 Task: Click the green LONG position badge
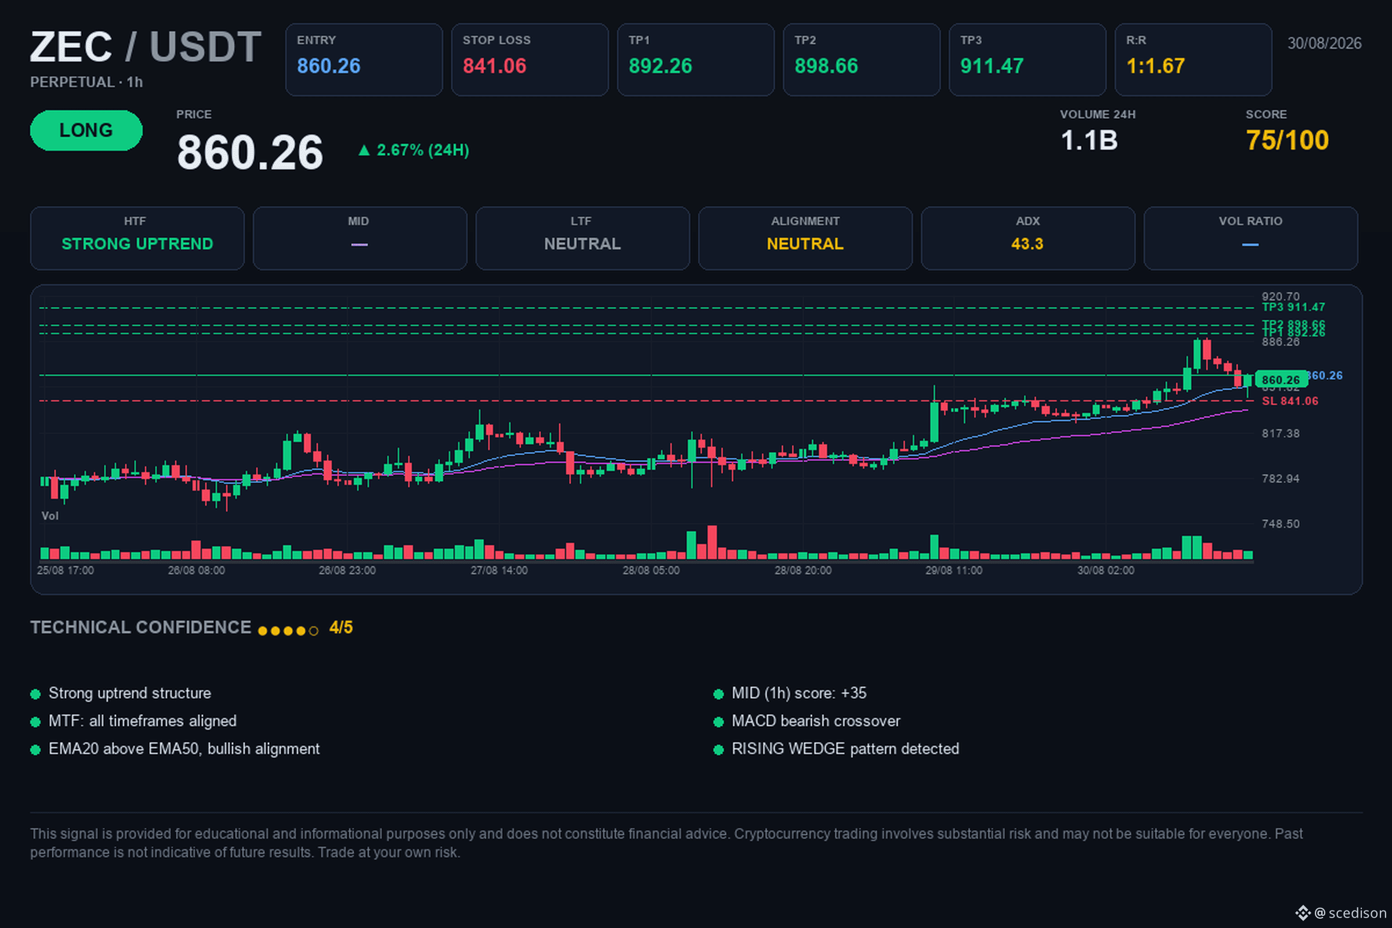pos(86,130)
